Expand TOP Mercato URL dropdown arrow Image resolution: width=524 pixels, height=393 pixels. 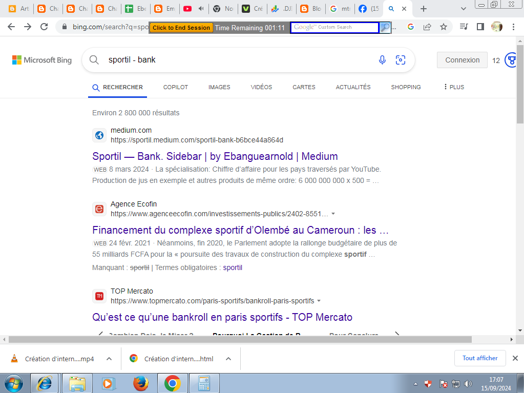click(x=319, y=301)
